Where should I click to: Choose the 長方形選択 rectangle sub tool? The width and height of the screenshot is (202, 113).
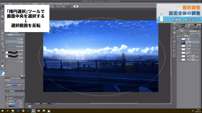(x=14, y=38)
